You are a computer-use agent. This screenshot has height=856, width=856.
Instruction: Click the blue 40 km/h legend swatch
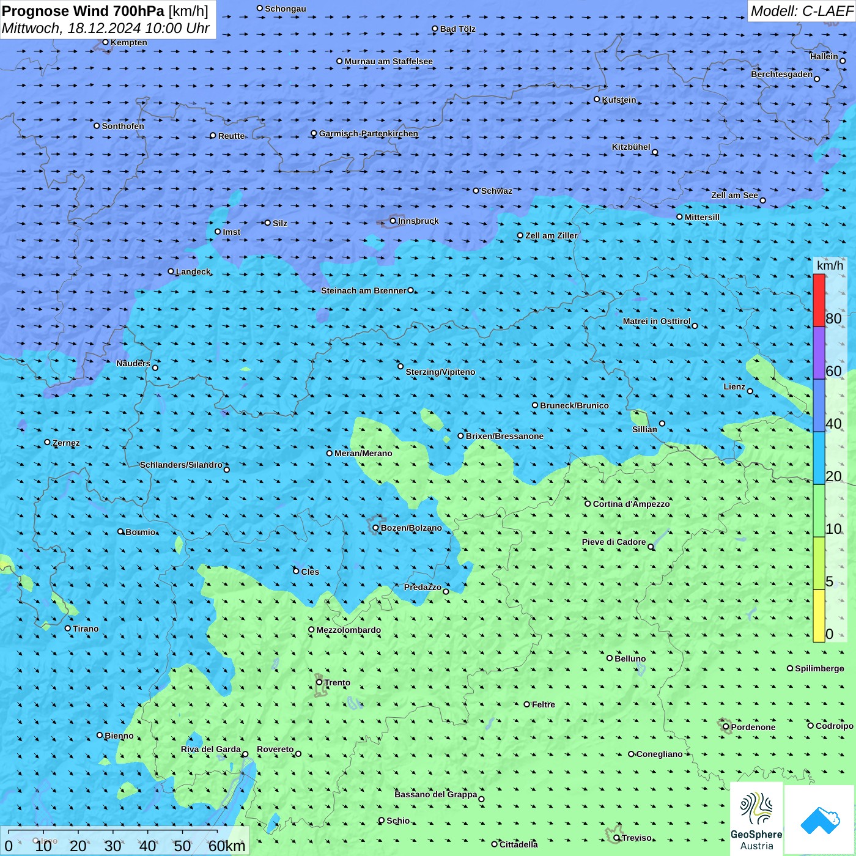[819, 405]
